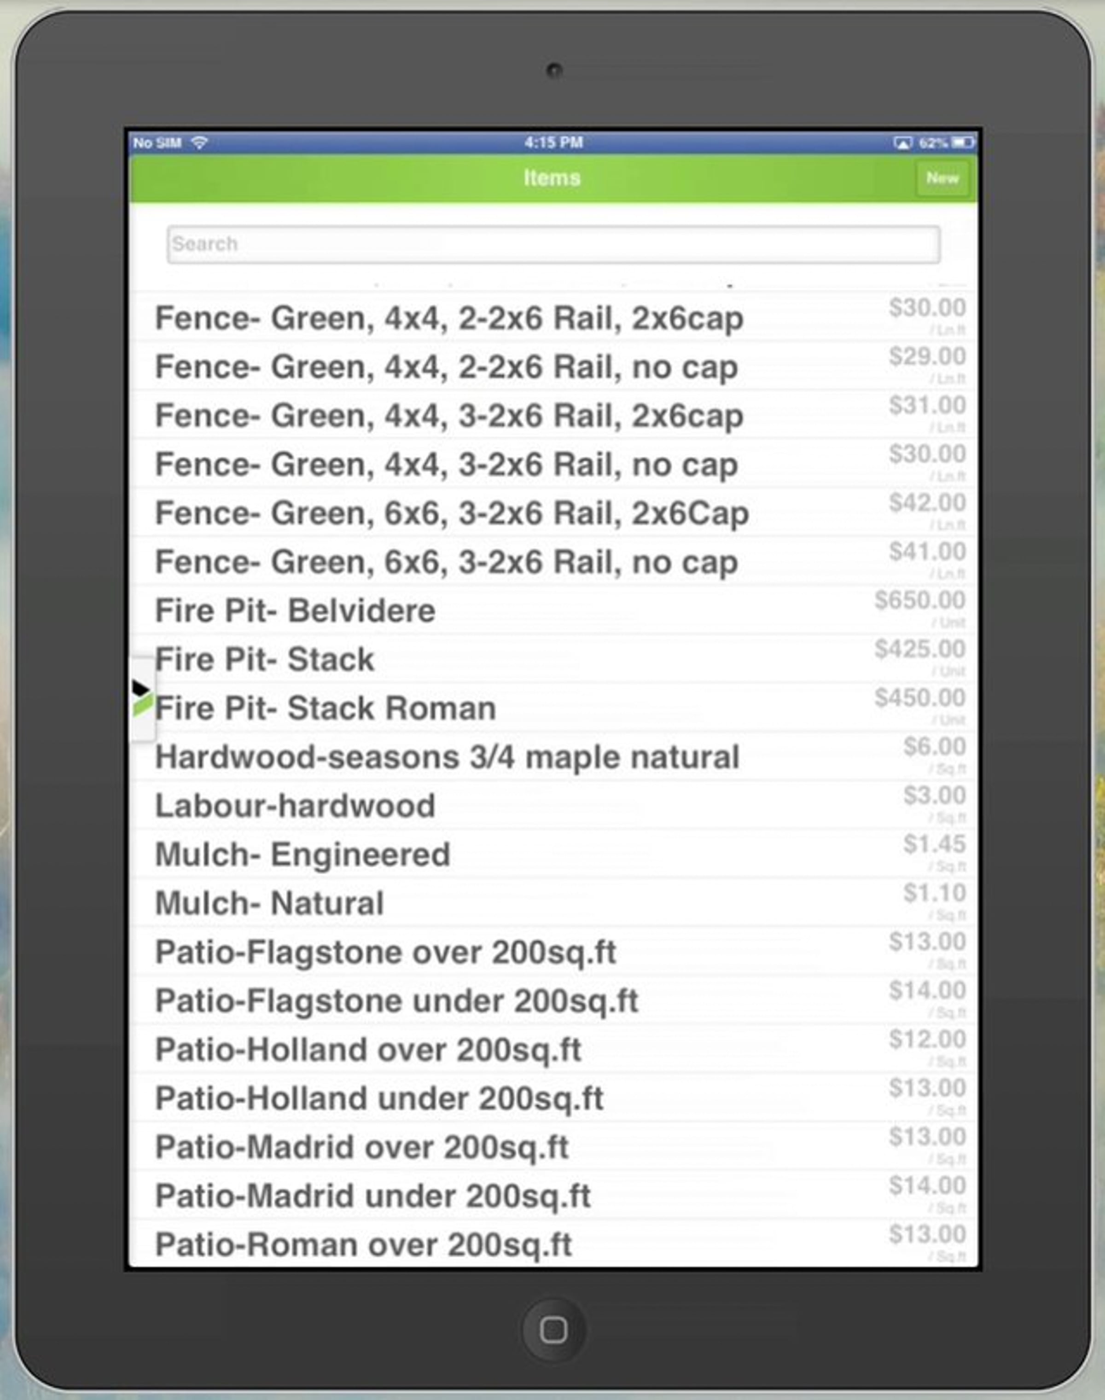This screenshot has width=1105, height=1400.
Task: Tap the battery indicator icon
Action: (962, 142)
